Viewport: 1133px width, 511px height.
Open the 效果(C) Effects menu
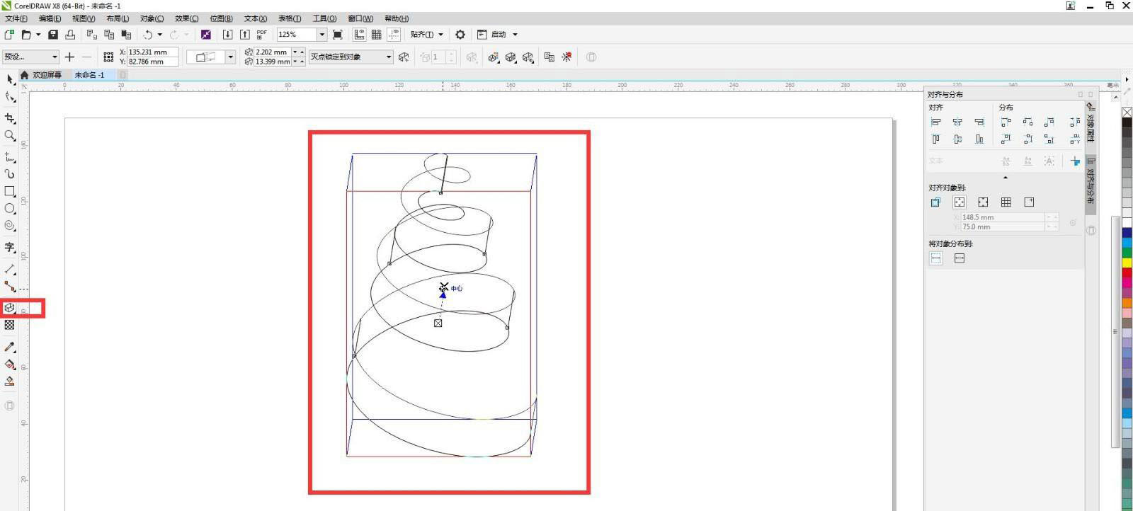[x=186, y=18]
